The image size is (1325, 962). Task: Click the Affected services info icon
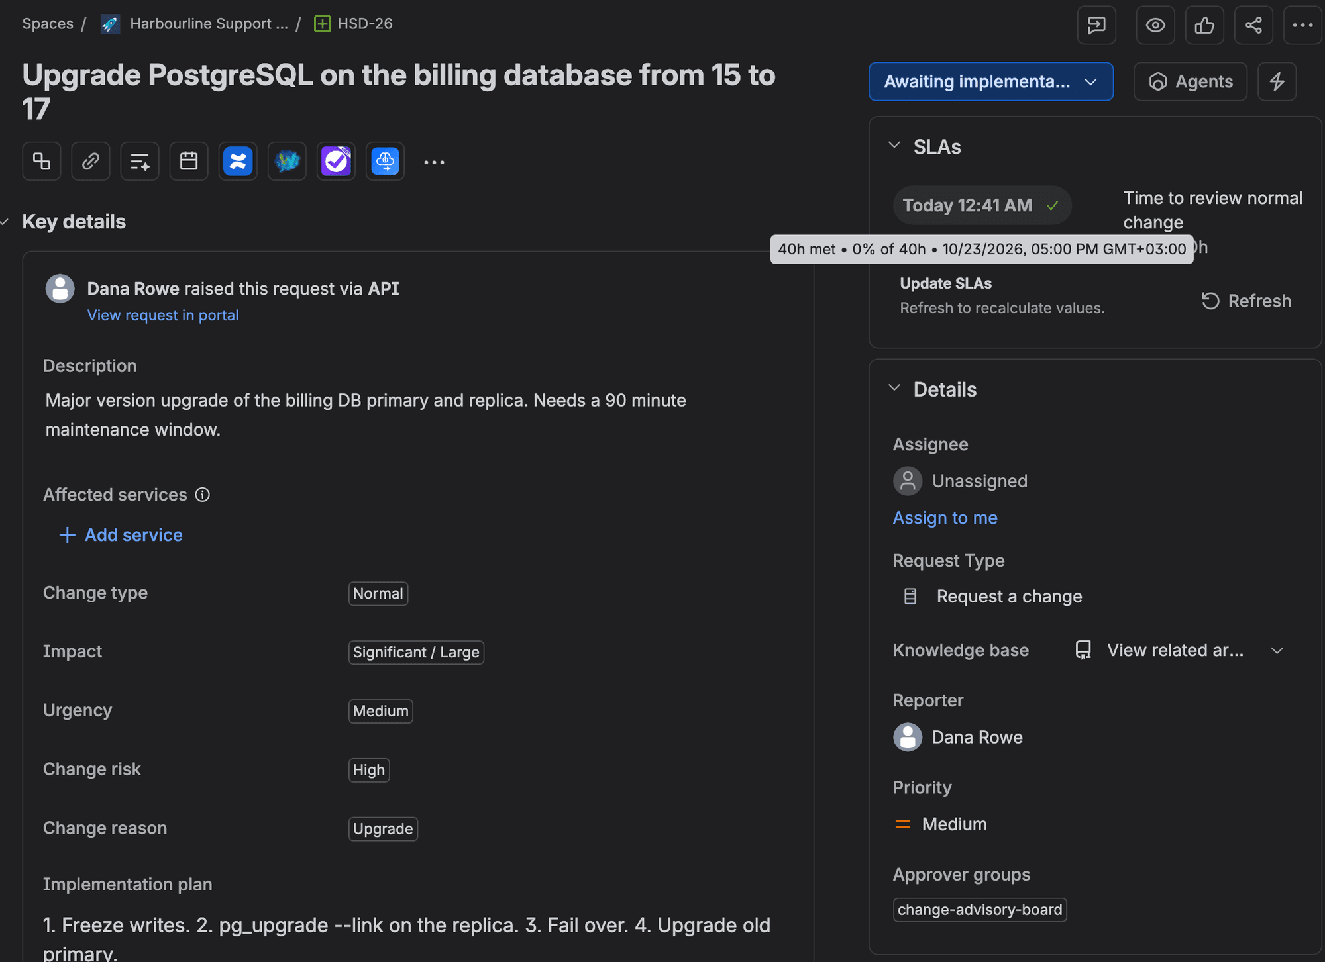click(x=203, y=495)
